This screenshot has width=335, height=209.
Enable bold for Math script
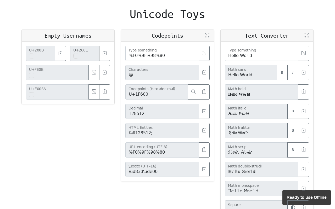click(293, 150)
